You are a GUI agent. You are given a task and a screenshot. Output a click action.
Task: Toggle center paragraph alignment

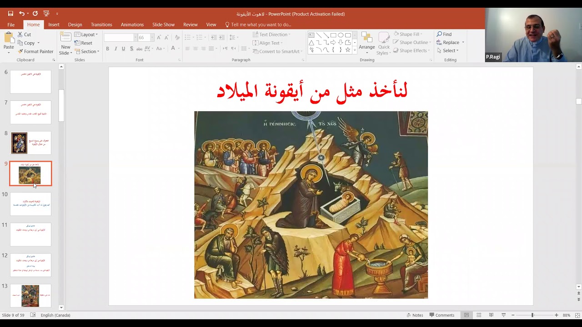point(196,49)
